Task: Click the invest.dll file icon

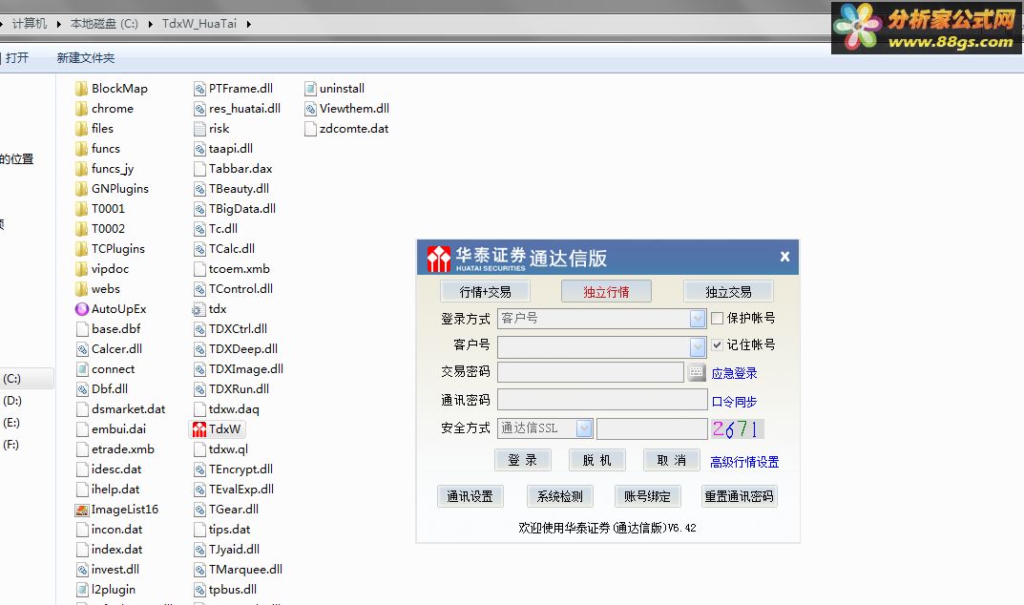Action: coord(82,570)
